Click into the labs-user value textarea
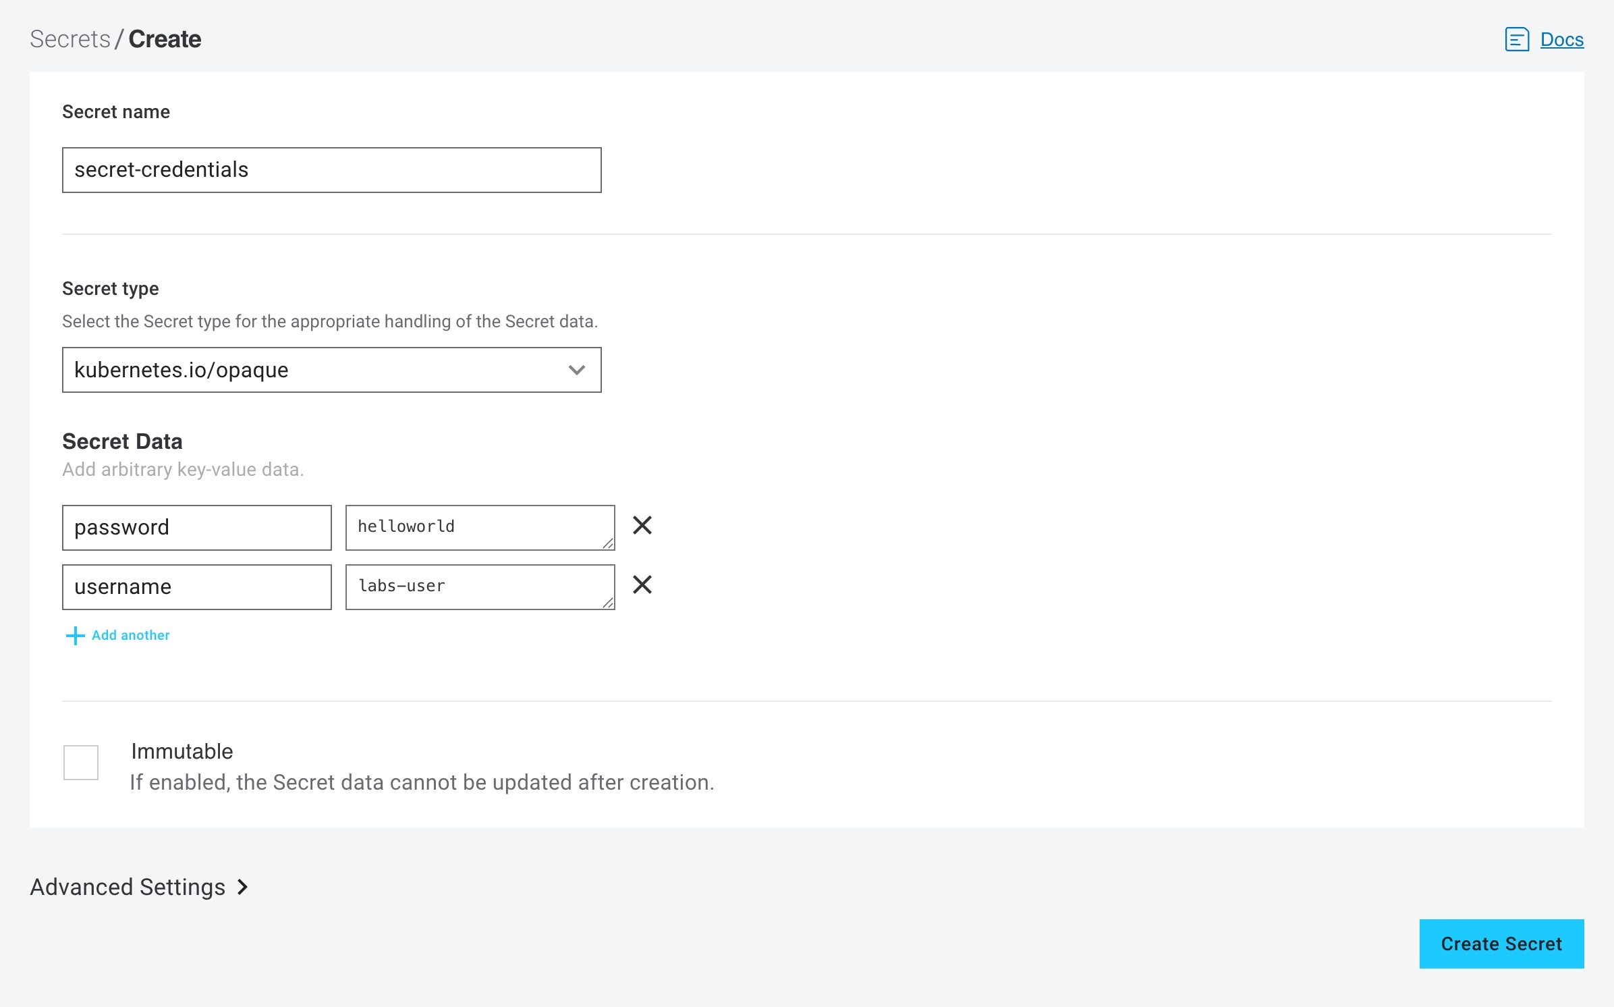 pyautogui.click(x=480, y=587)
